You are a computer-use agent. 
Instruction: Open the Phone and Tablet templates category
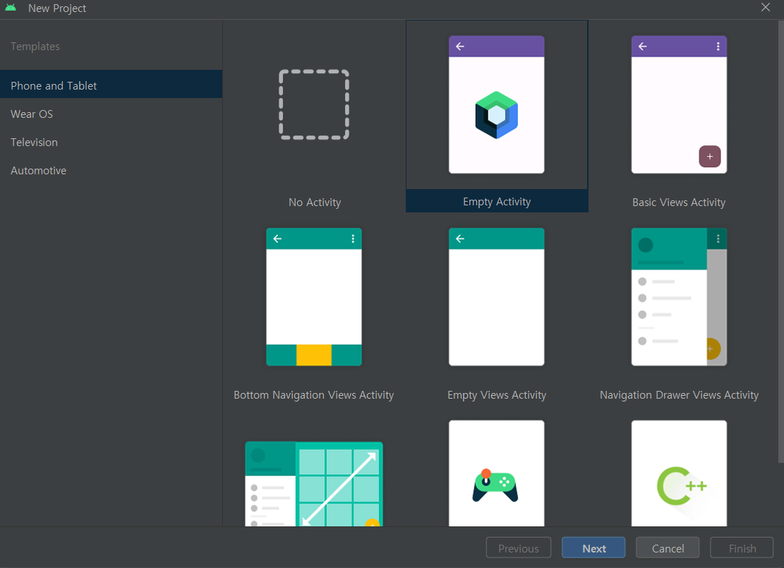point(111,85)
